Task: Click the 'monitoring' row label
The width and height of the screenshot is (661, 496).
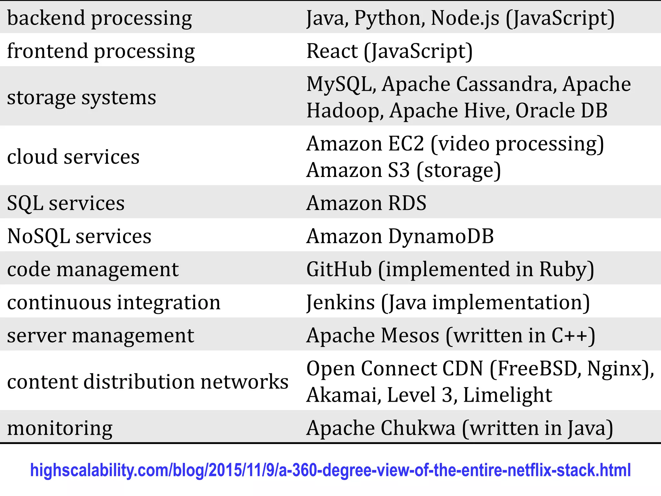Action: [x=60, y=428]
